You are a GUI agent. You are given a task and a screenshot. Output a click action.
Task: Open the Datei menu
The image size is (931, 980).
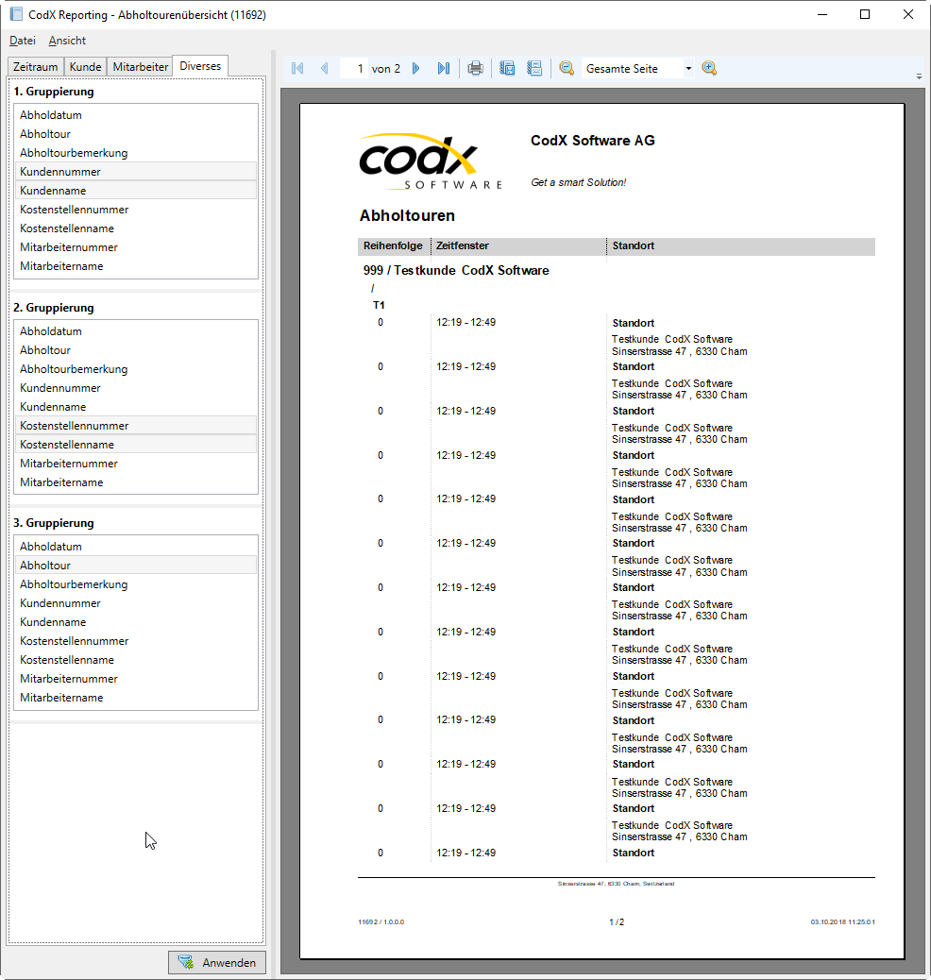click(23, 41)
